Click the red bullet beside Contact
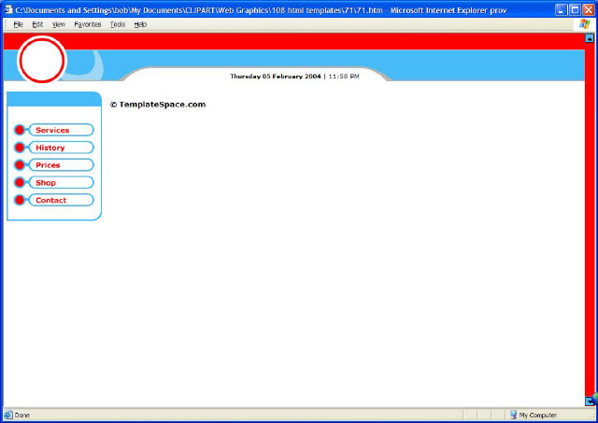The height and width of the screenshot is (423, 598). click(x=20, y=200)
